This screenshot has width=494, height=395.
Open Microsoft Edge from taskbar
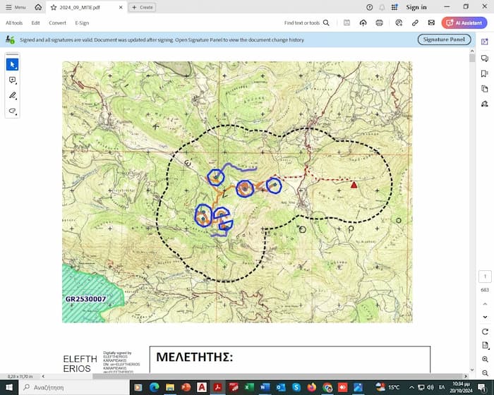tap(154, 387)
